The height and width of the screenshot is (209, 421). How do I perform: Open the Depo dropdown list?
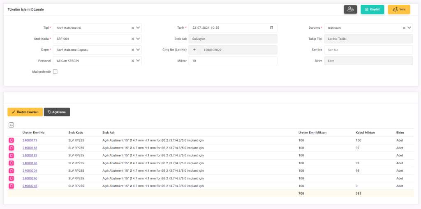tap(138, 50)
